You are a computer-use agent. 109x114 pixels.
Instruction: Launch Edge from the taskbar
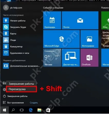coord(31,110)
